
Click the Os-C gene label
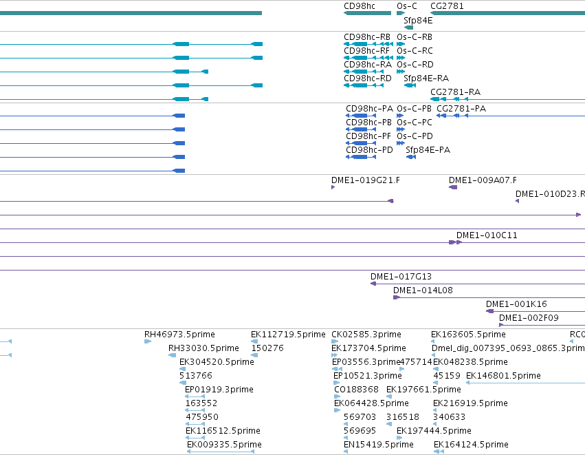click(x=407, y=6)
